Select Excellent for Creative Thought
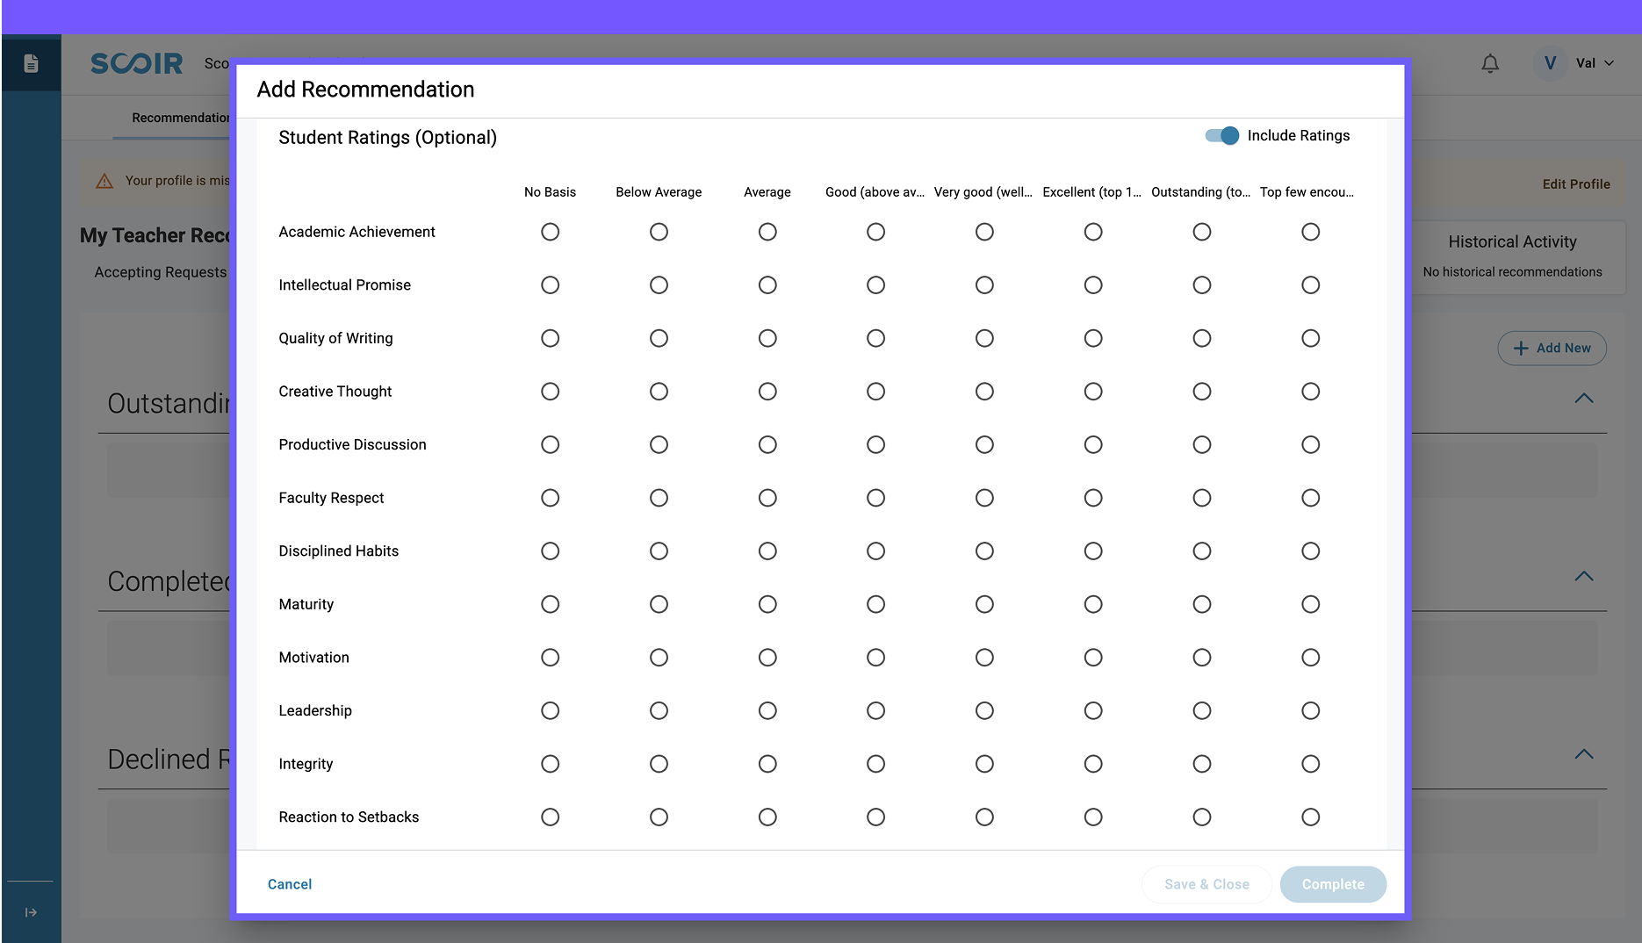 pyautogui.click(x=1093, y=392)
